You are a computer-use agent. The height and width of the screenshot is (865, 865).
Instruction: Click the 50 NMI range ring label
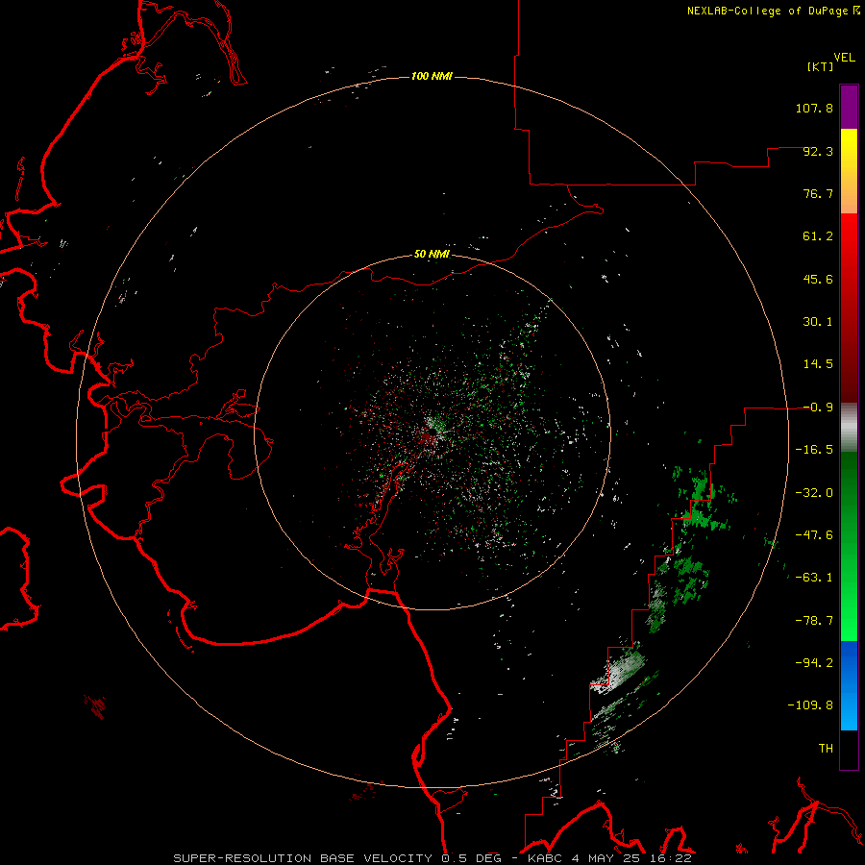pos(432,254)
